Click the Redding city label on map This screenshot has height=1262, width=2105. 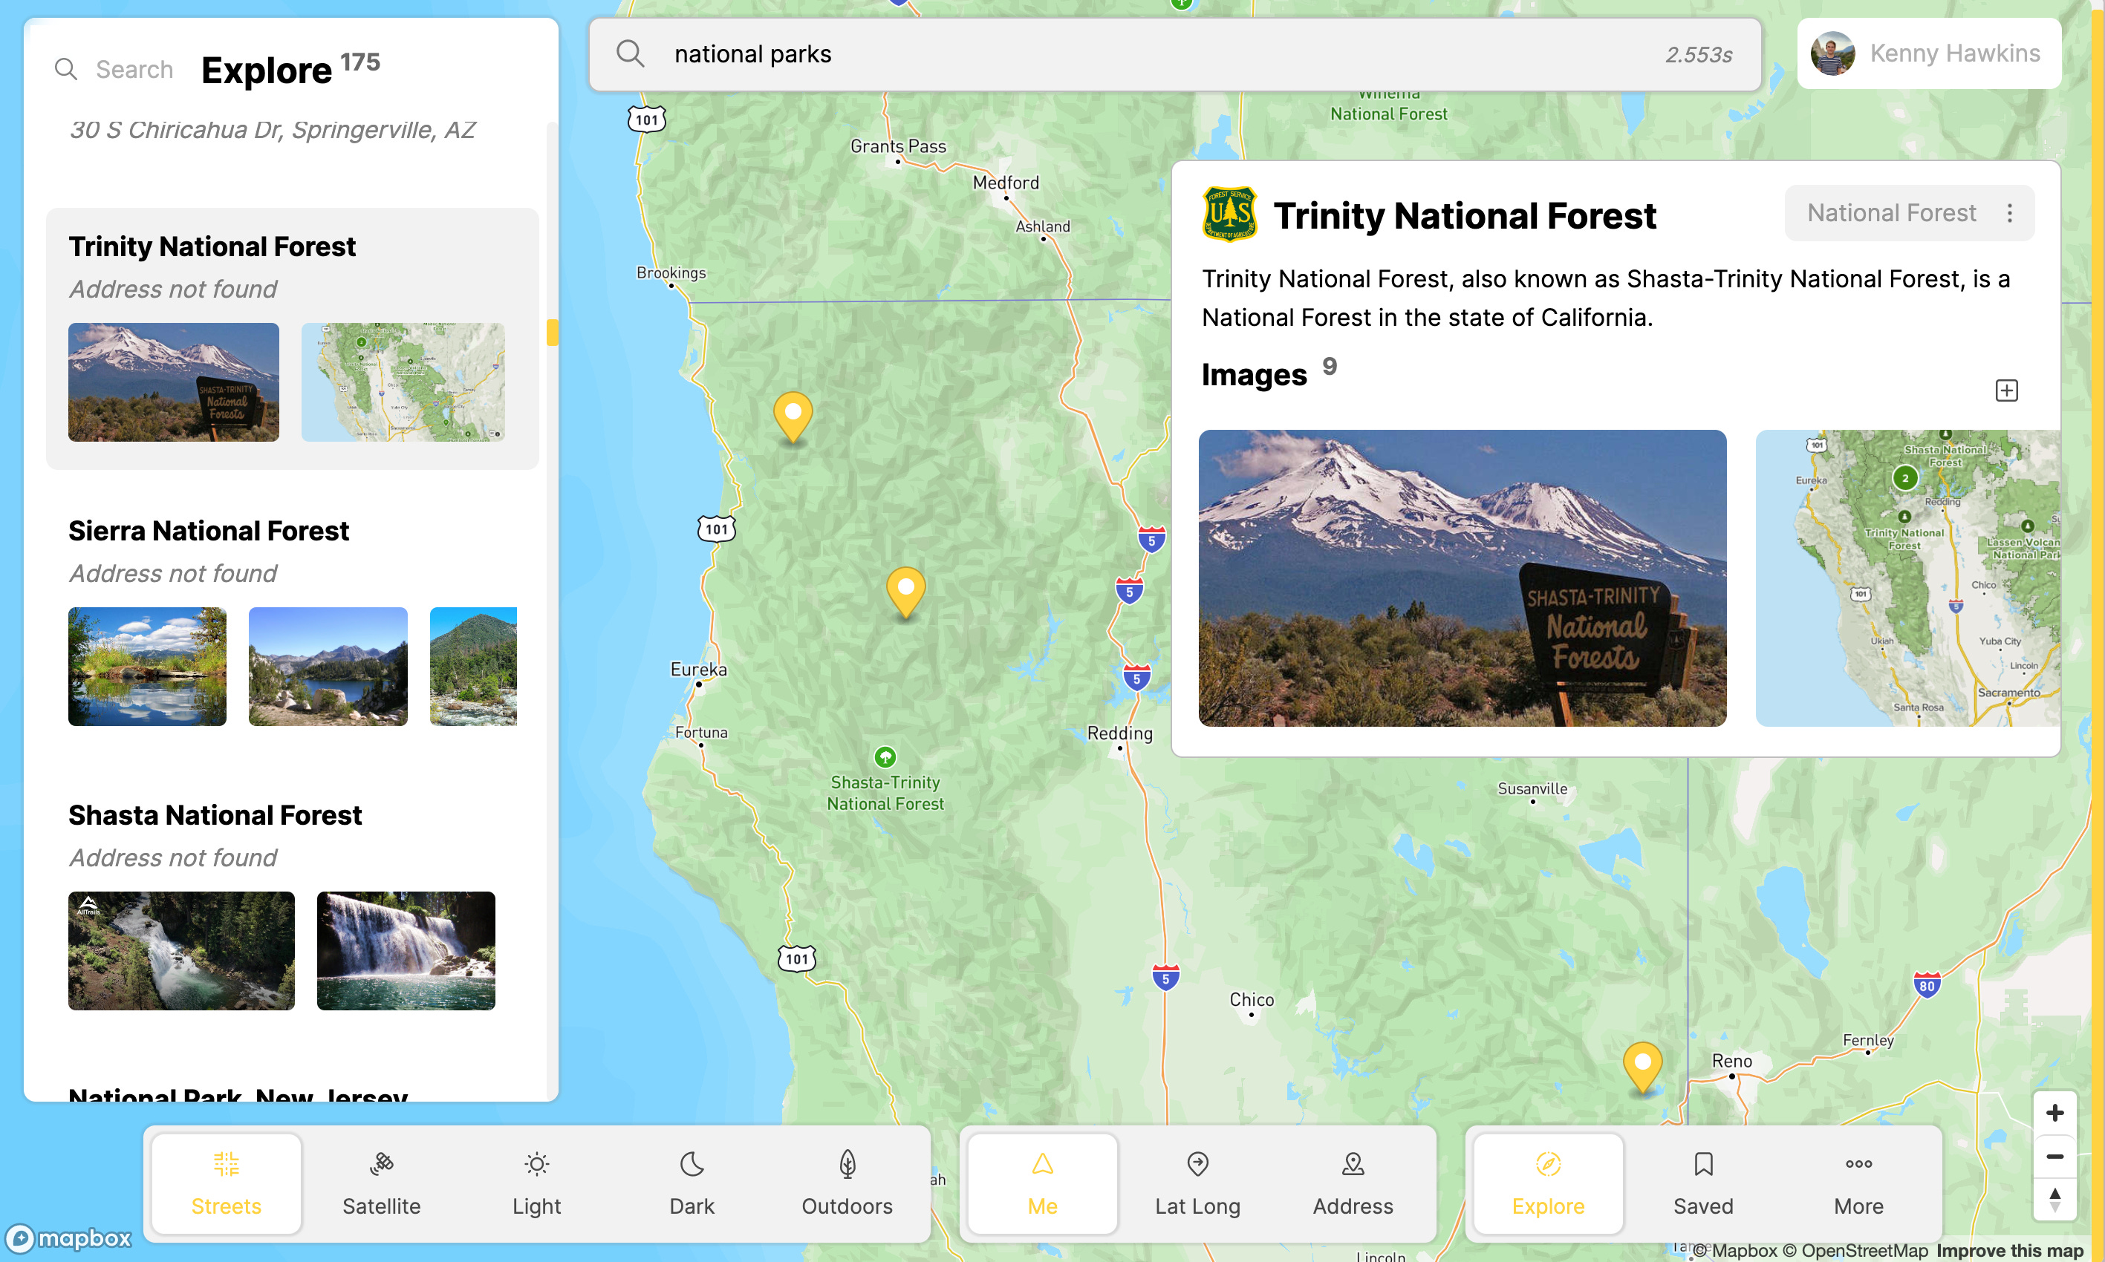1119,733
